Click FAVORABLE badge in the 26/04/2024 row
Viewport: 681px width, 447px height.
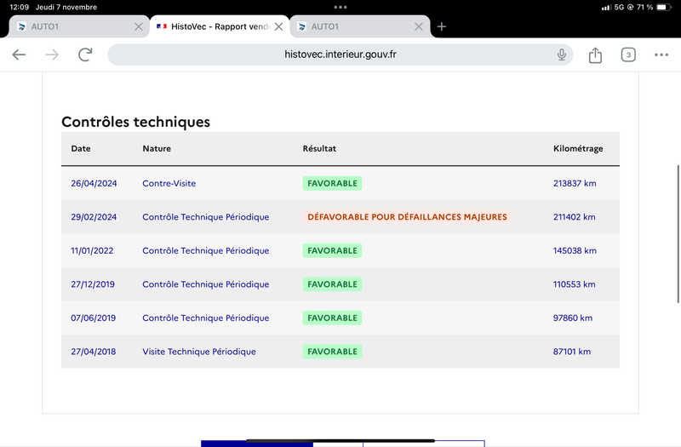point(332,183)
